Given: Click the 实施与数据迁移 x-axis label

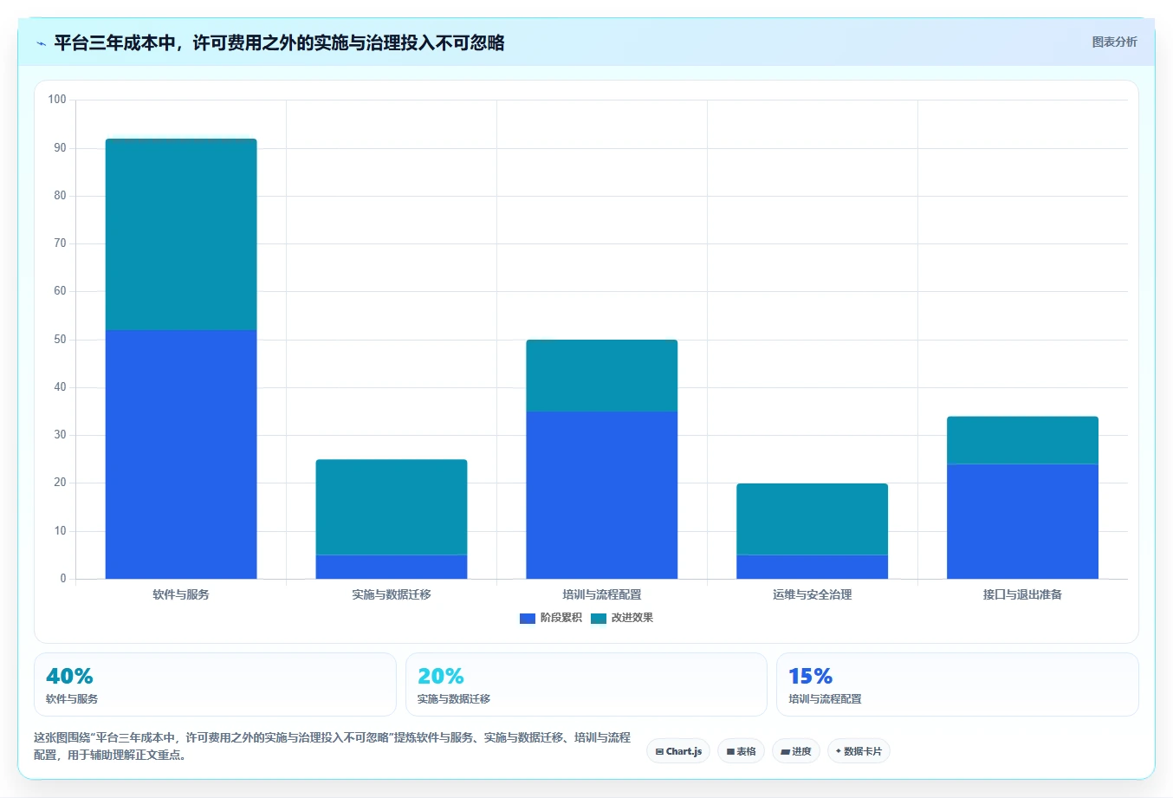Looking at the screenshot, I should 392,594.
